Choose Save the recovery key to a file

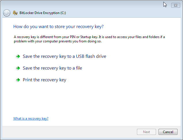(x=52, y=68)
